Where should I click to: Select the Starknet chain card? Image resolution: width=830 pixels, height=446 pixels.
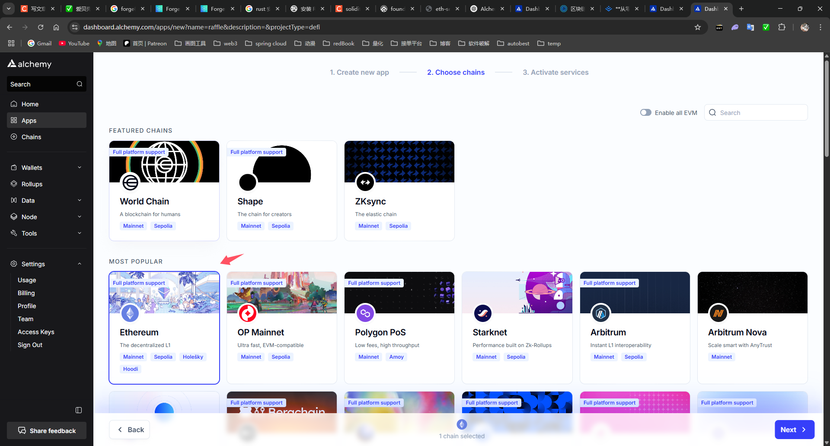click(x=517, y=328)
